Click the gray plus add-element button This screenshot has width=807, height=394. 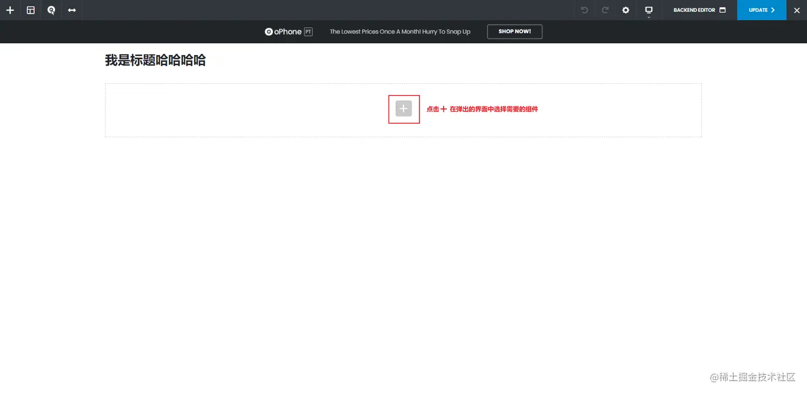(403, 108)
